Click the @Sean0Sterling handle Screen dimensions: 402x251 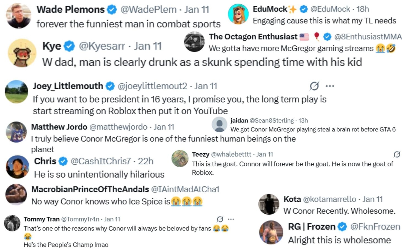(271, 120)
